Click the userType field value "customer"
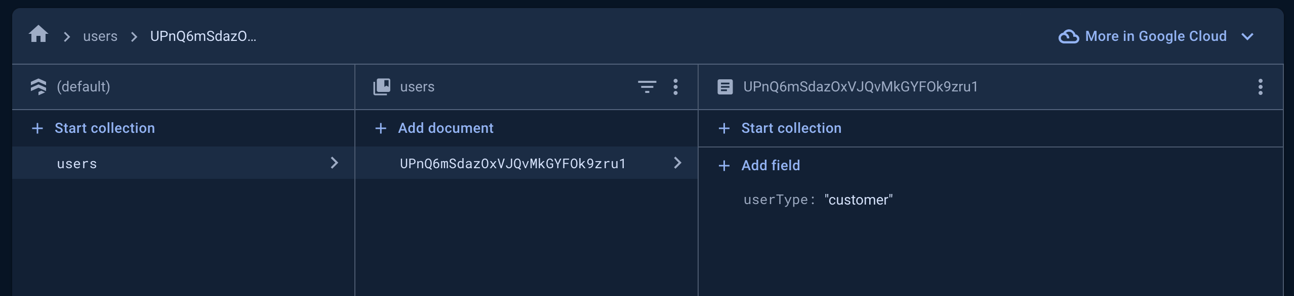 click(x=858, y=200)
